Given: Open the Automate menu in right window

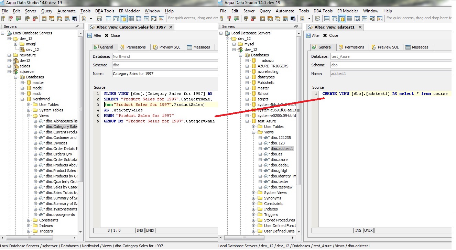Looking at the screenshot, I should pos(285,11).
